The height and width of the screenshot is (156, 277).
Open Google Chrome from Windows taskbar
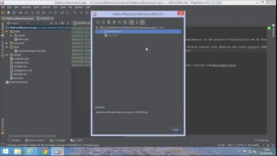[45, 152]
